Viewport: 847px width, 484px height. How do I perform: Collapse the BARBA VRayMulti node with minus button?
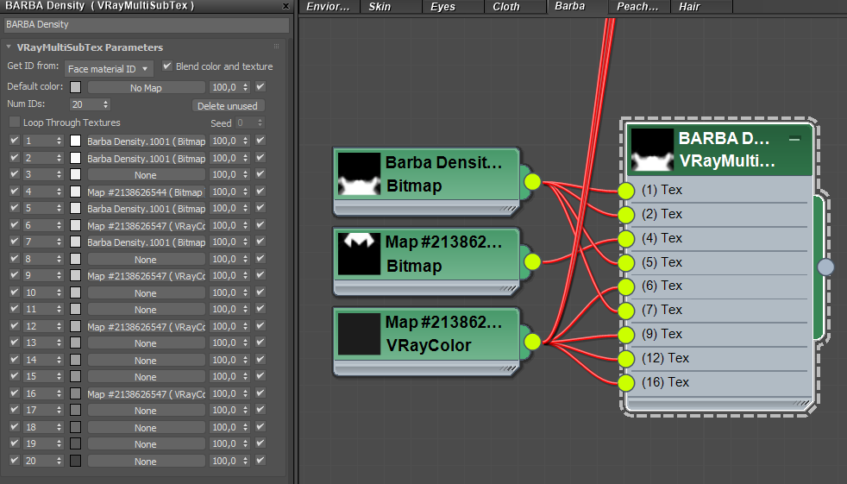tap(794, 139)
